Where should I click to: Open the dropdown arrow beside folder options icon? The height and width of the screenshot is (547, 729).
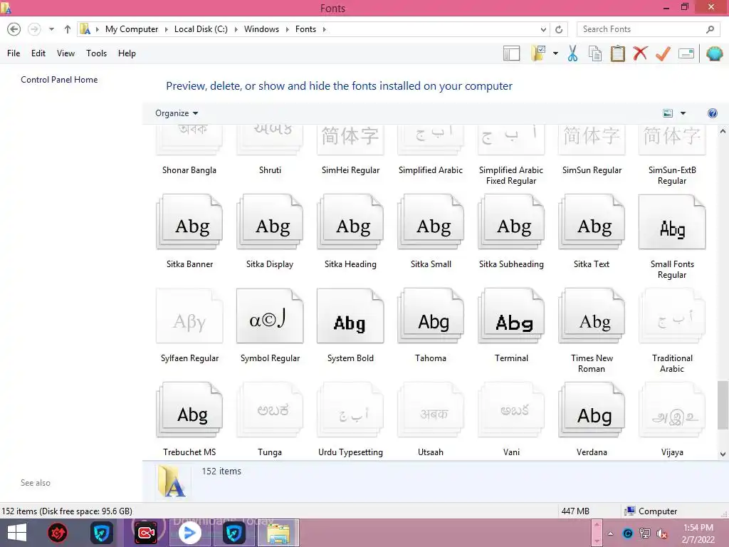[555, 53]
